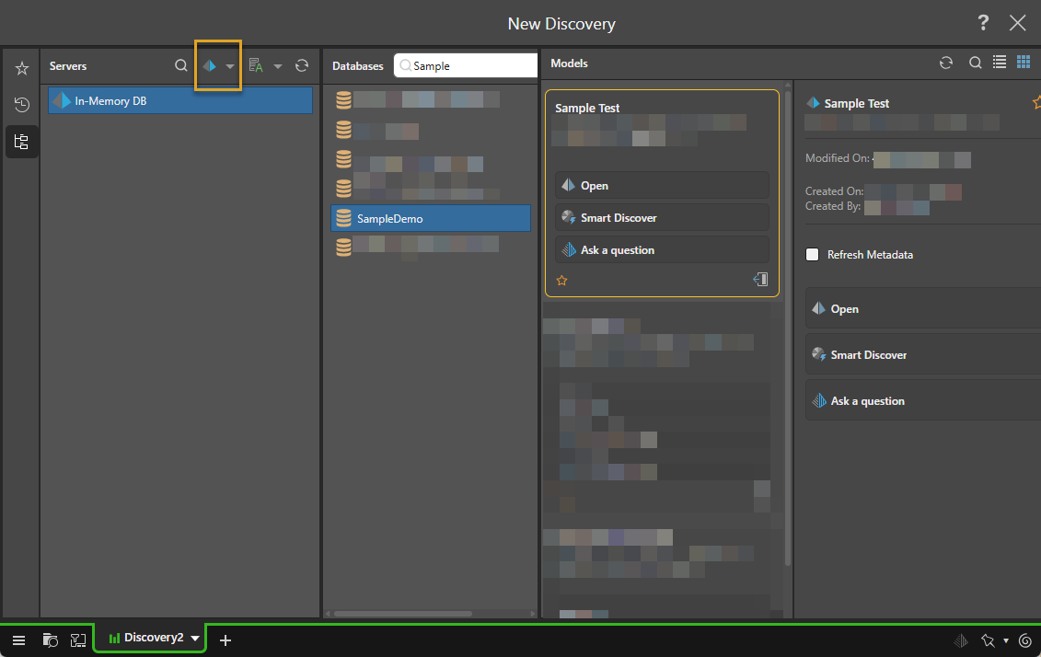Image resolution: width=1041 pixels, height=657 pixels.
Task: Switch Models to list view
Action: 1000,63
